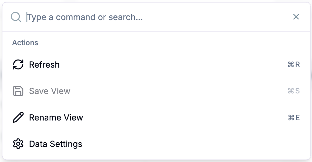Click the gear Data Settings icon
Screen dimensions: 312x162
18,144
